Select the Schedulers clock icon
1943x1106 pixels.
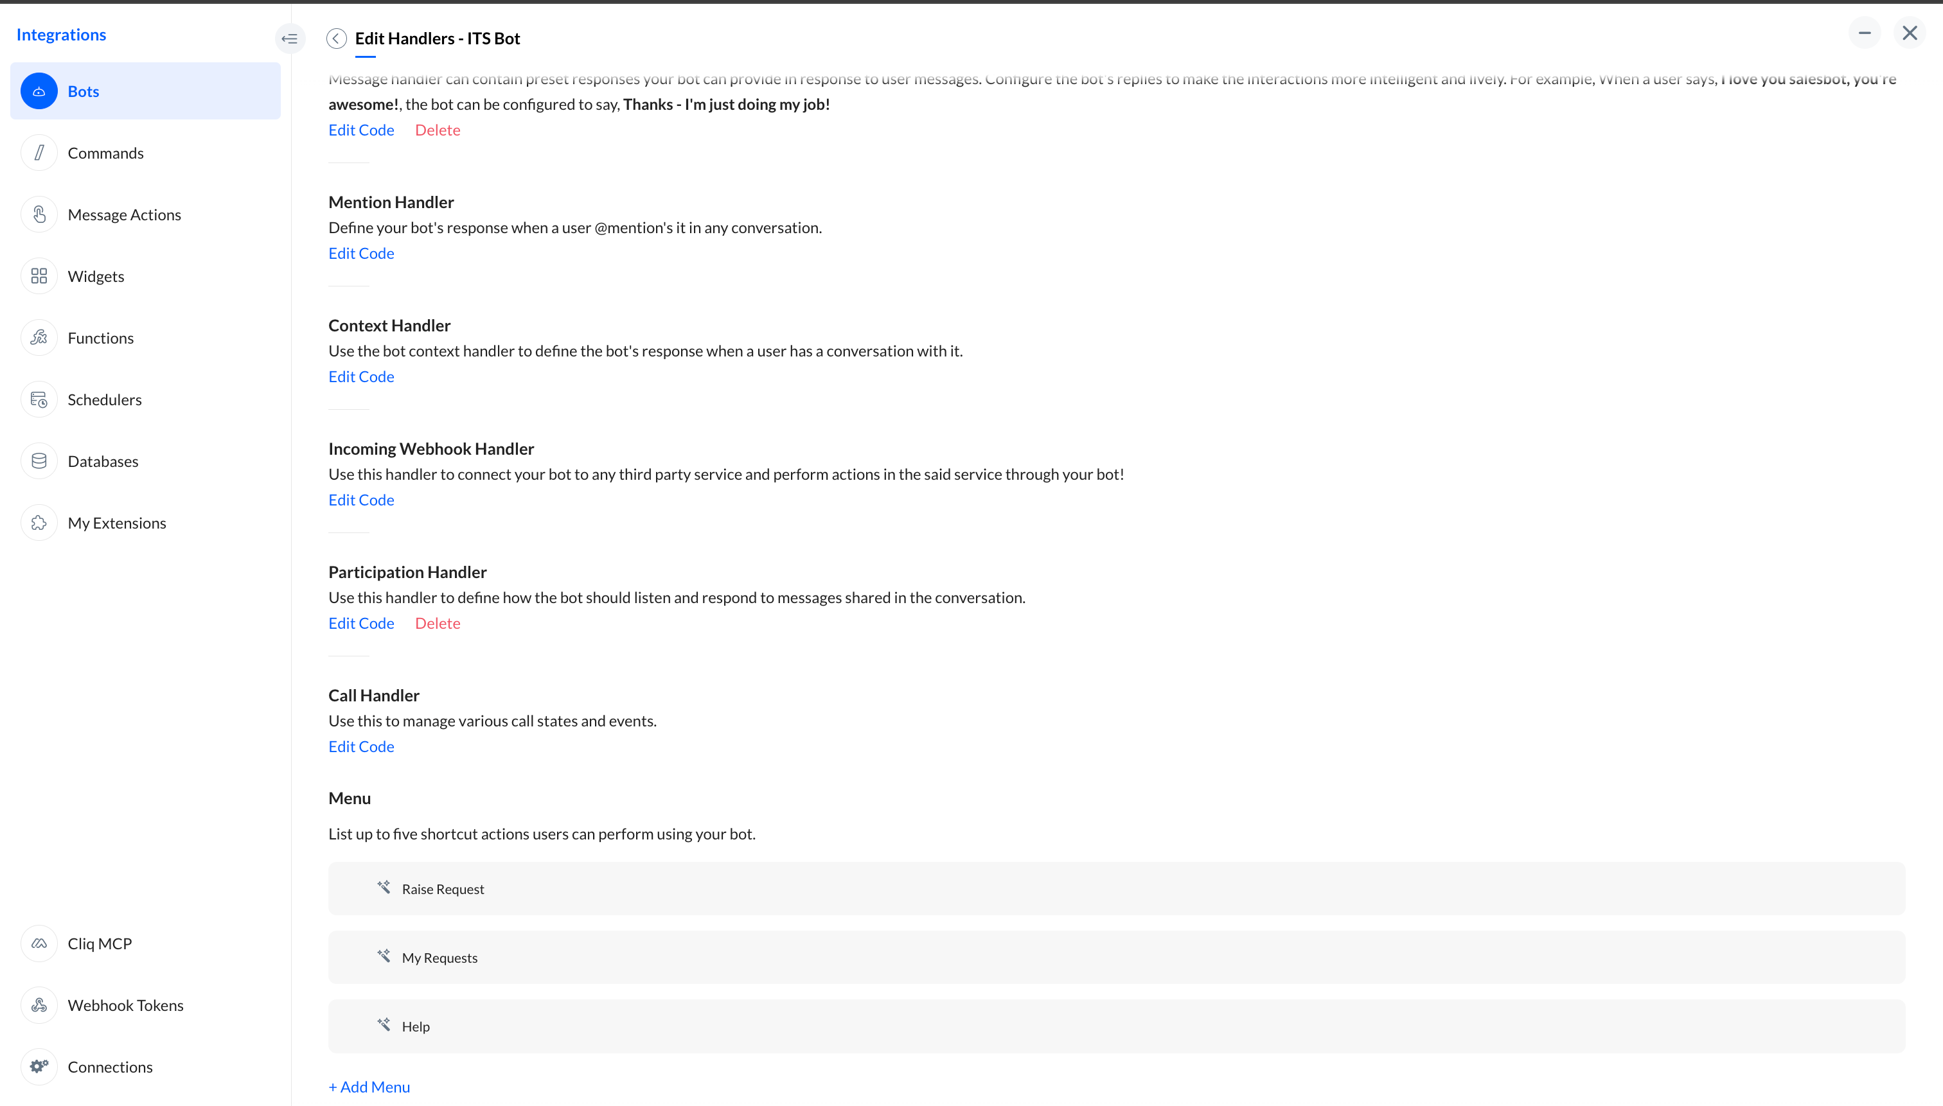coord(39,399)
